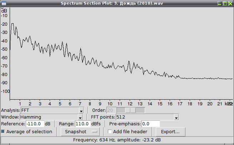
Task: Click the Export... button
Action: click(170, 131)
